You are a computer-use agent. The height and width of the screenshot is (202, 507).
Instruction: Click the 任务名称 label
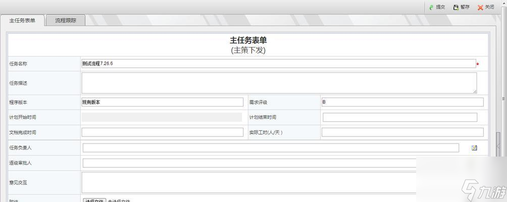point(18,64)
